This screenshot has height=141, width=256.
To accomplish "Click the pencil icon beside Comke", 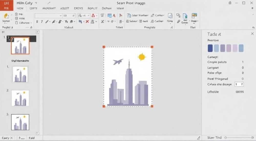I will pos(153,15).
